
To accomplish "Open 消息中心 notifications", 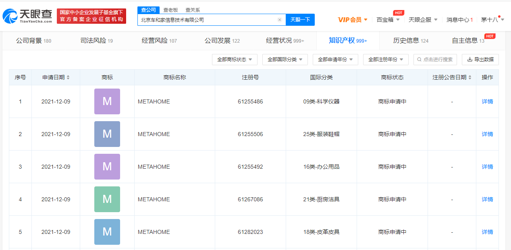I will point(459,20).
